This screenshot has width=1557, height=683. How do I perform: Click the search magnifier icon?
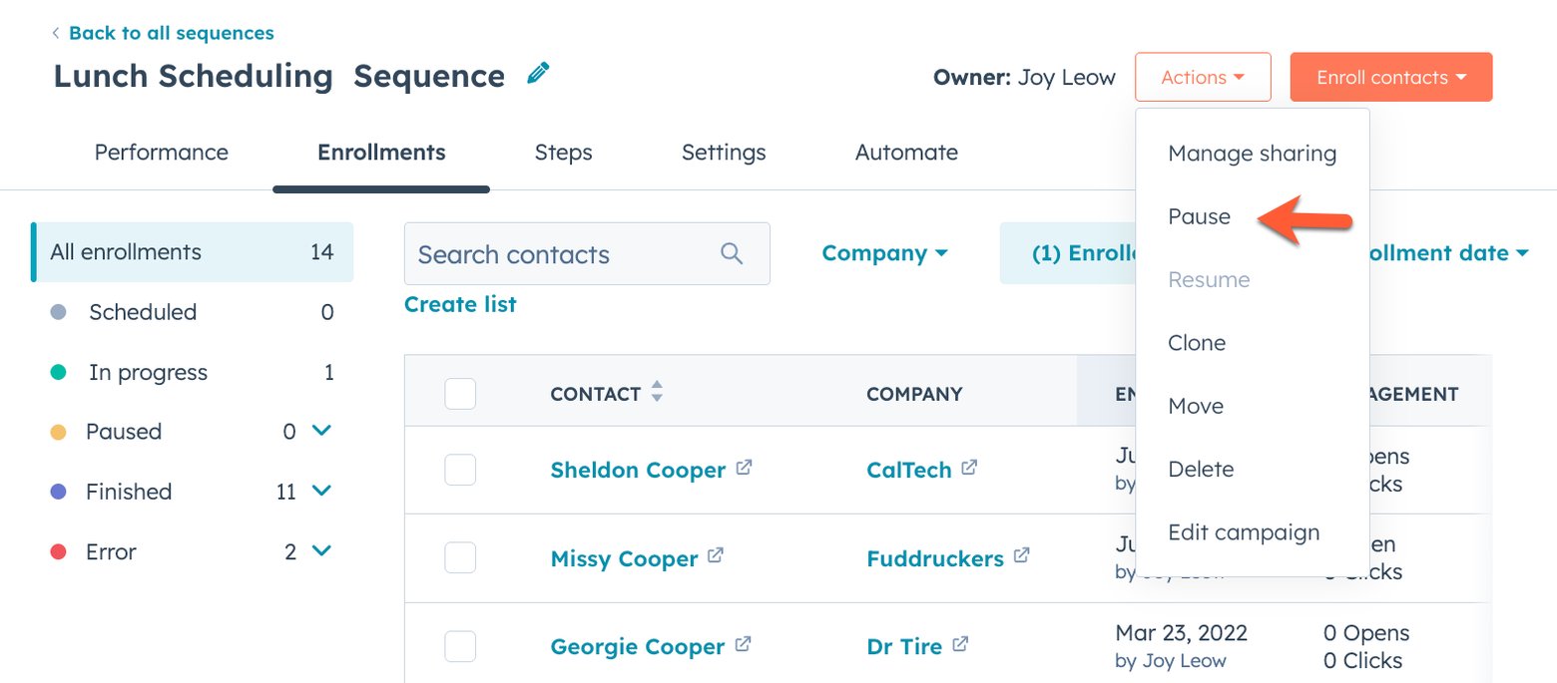[x=732, y=253]
